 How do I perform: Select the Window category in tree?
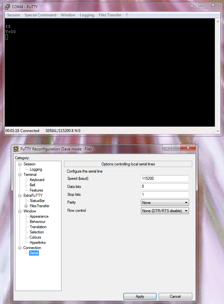click(x=30, y=211)
